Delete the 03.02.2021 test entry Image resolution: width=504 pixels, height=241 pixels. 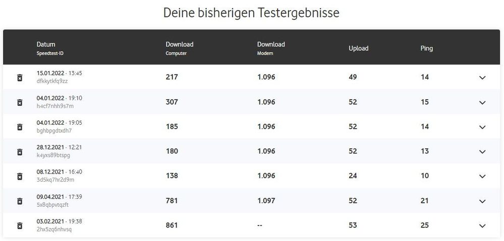click(20, 225)
